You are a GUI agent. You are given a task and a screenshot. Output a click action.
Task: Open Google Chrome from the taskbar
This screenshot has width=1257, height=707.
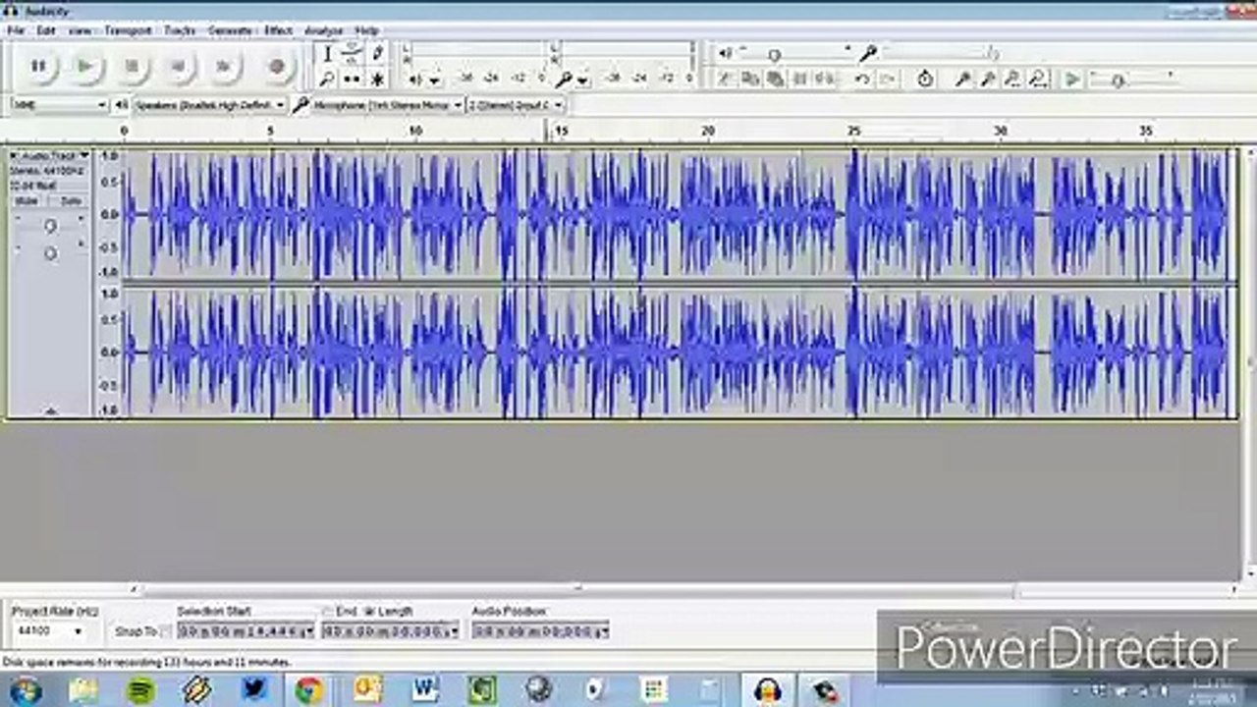309,690
